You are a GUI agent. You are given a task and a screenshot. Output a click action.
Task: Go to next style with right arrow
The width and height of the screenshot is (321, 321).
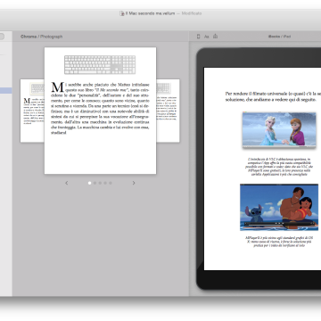[134, 183]
